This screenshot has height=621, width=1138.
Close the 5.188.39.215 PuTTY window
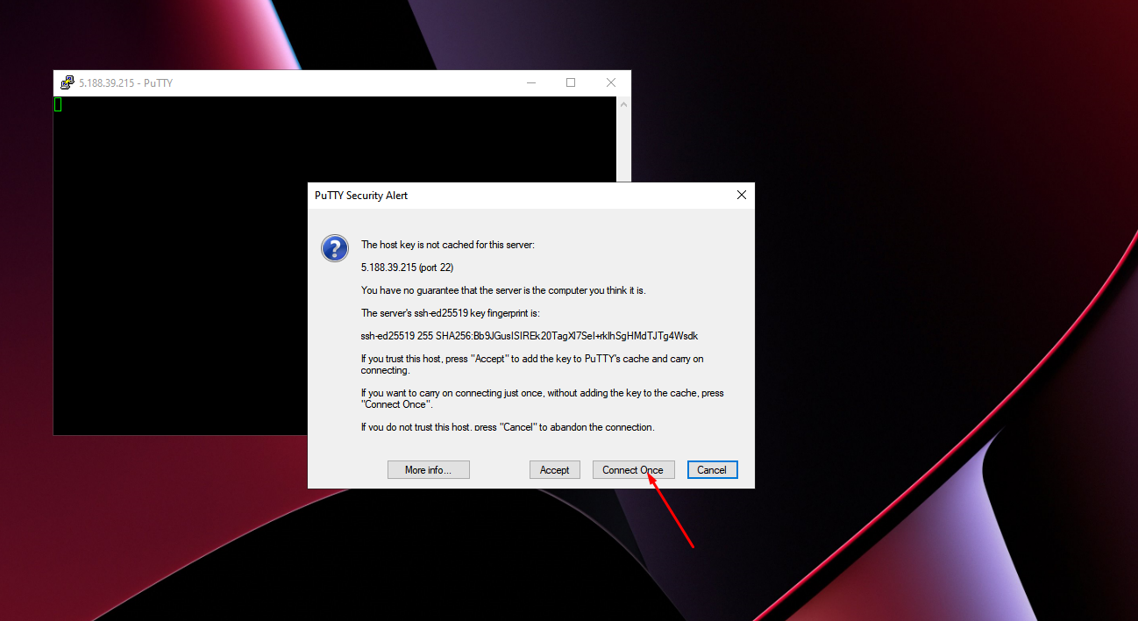(x=611, y=82)
